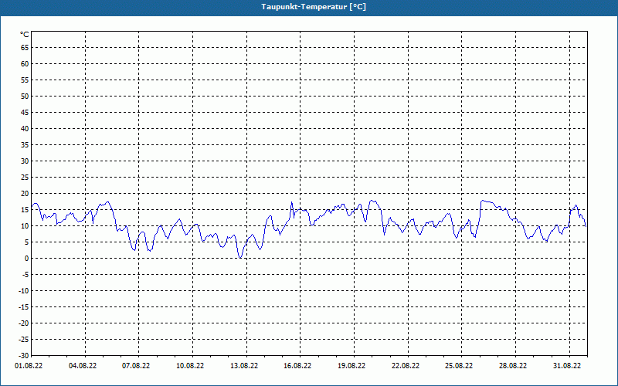Click the y-axis value 55

pos(25,80)
